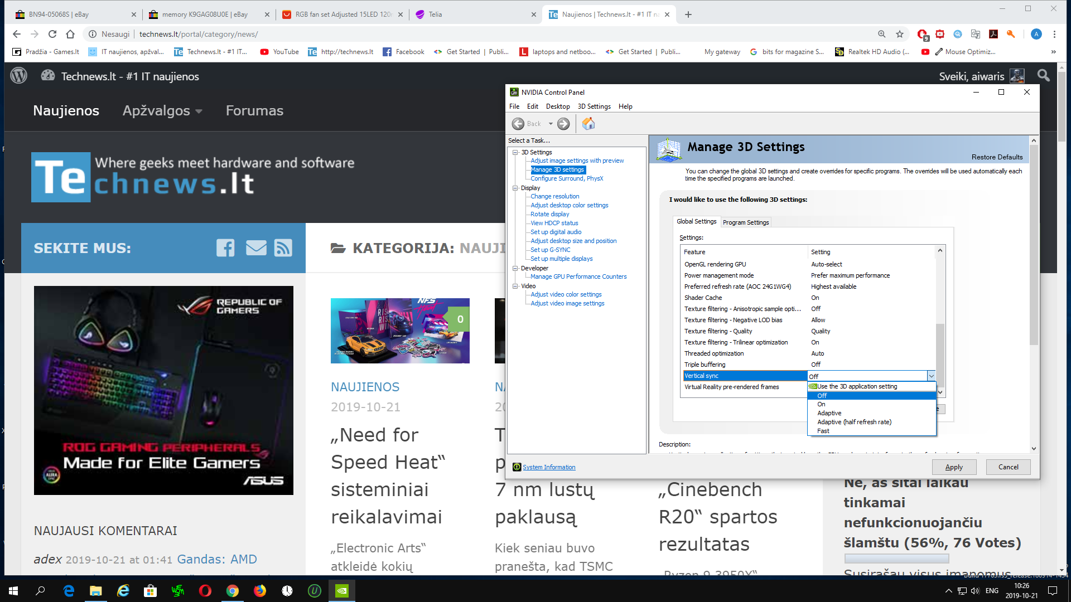Open Windows Start menu
This screenshot has width=1071, height=602.
(13, 590)
